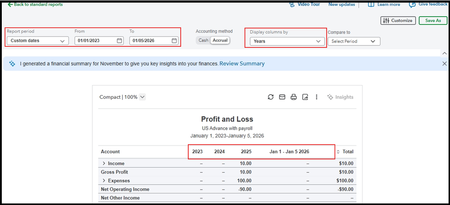
Task: Click the 2025 column header
Action: click(246, 151)
